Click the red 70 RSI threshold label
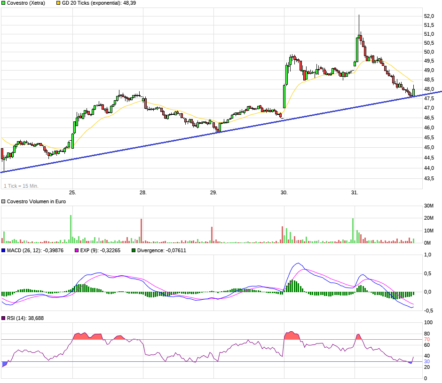Image resolution: width=442 pixels, height=383 pixels. point(427,340)
